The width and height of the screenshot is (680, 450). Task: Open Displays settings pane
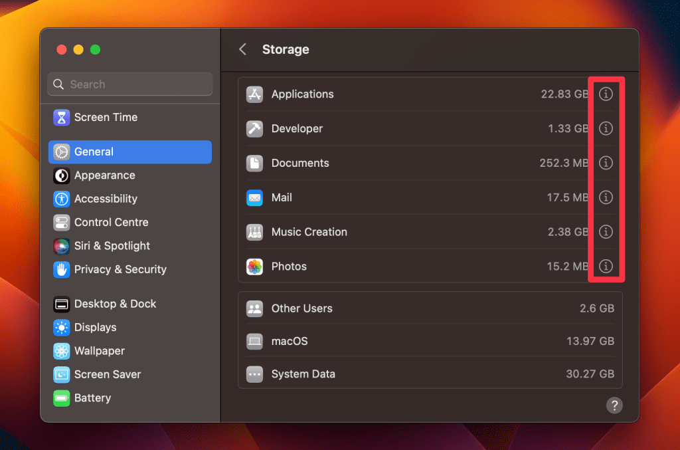95,327
